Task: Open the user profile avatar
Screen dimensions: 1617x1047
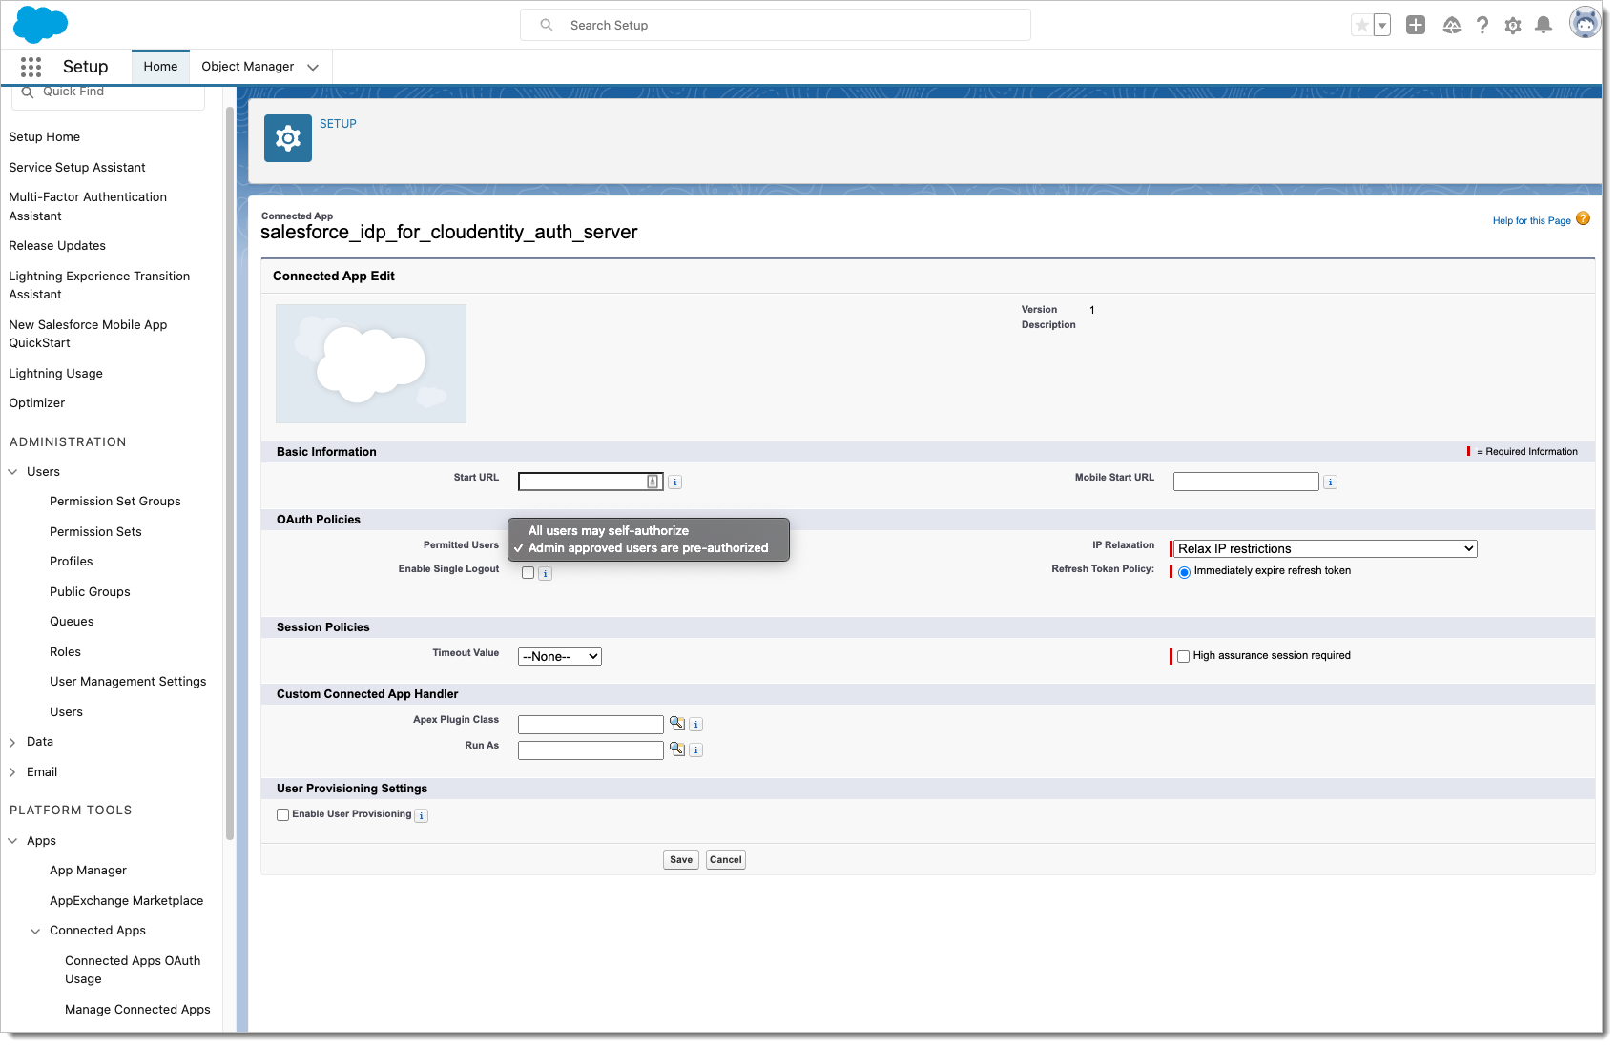Action: 1585,23
